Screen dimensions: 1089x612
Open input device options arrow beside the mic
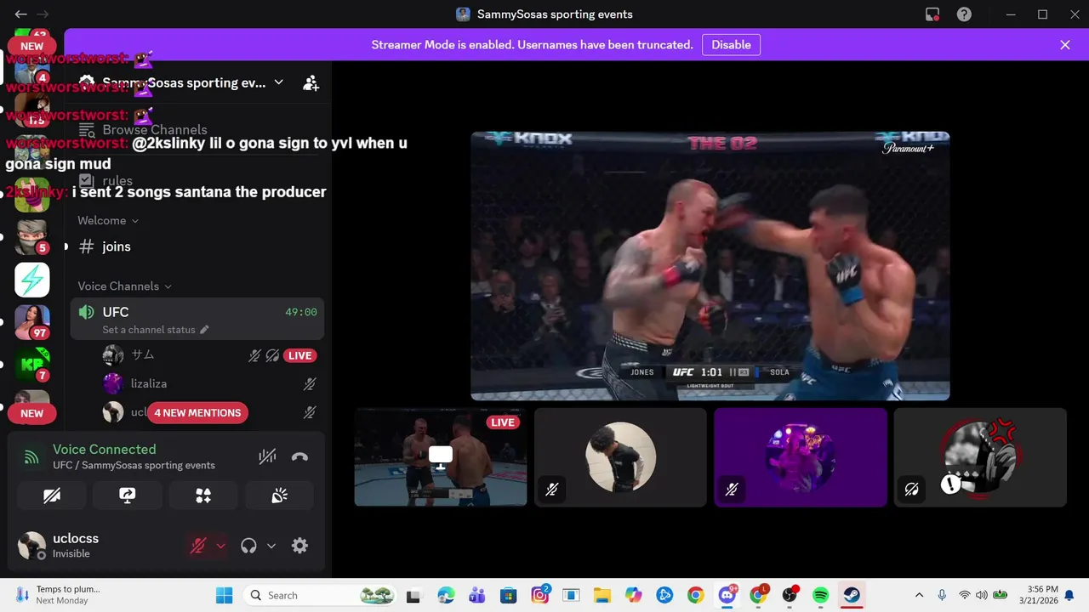pyautogui.click(x=220, y=546)
